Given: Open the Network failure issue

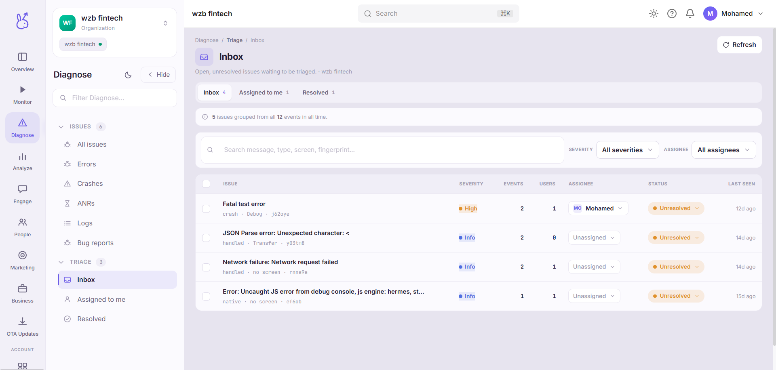Looking at the screenshot, I should click(280, 262).
